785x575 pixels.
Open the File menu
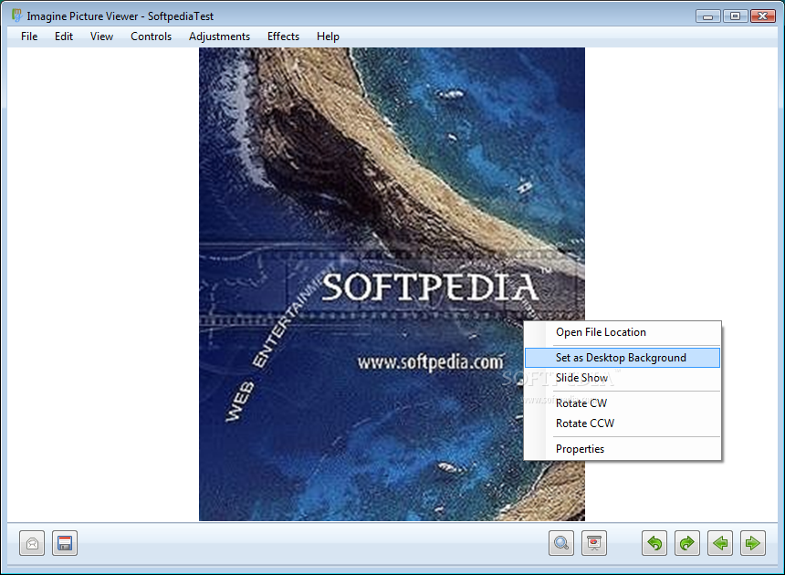[x=29, y=37]
